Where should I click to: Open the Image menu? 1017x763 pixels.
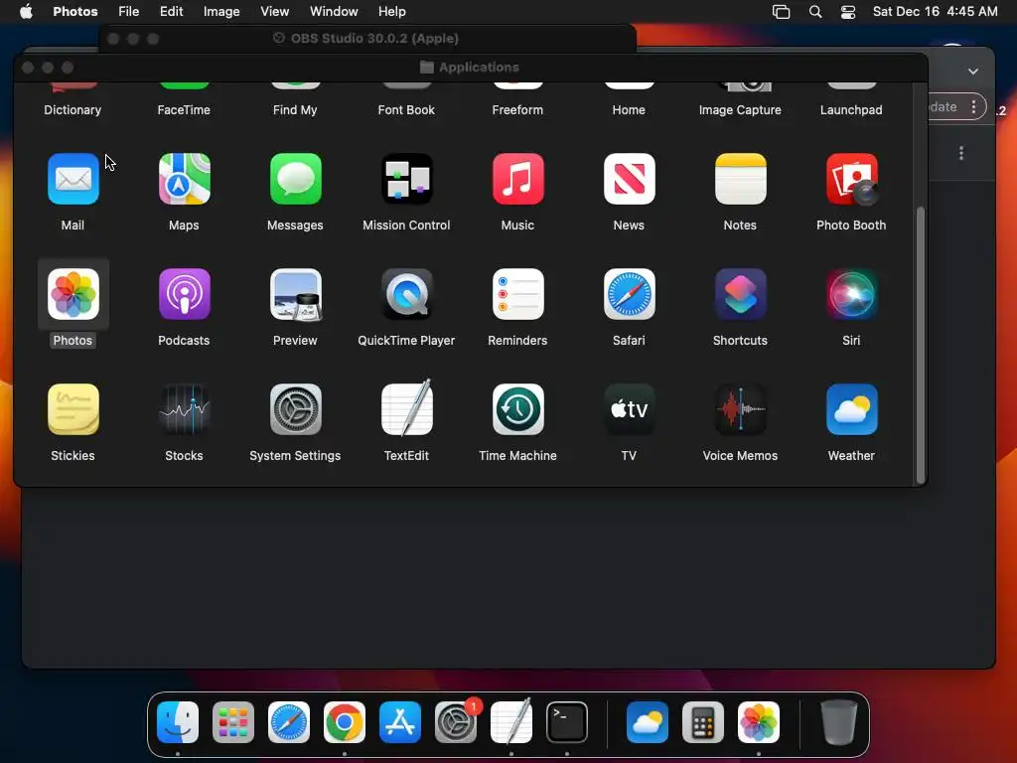[221, 12]
